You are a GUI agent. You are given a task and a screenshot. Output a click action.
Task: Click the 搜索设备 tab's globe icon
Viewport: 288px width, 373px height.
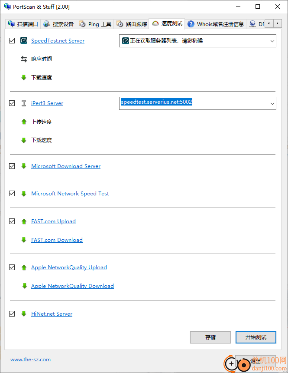pyautogui.click(x=46, y=24)
